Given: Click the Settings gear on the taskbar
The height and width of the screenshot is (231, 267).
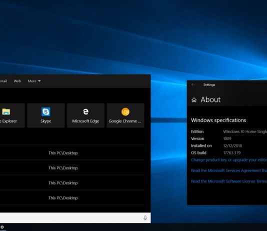Looking at the screenshot, I should coord(2,227).
